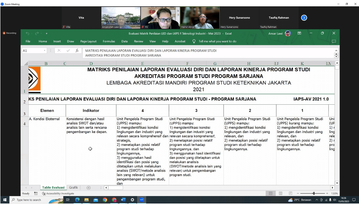Select the Table Evaluasi sheet tab

53,188
